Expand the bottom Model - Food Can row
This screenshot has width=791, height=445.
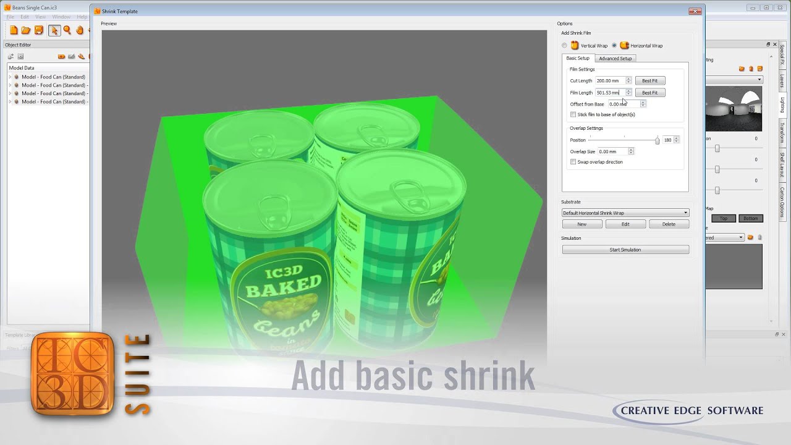click(x=10, y=101)
